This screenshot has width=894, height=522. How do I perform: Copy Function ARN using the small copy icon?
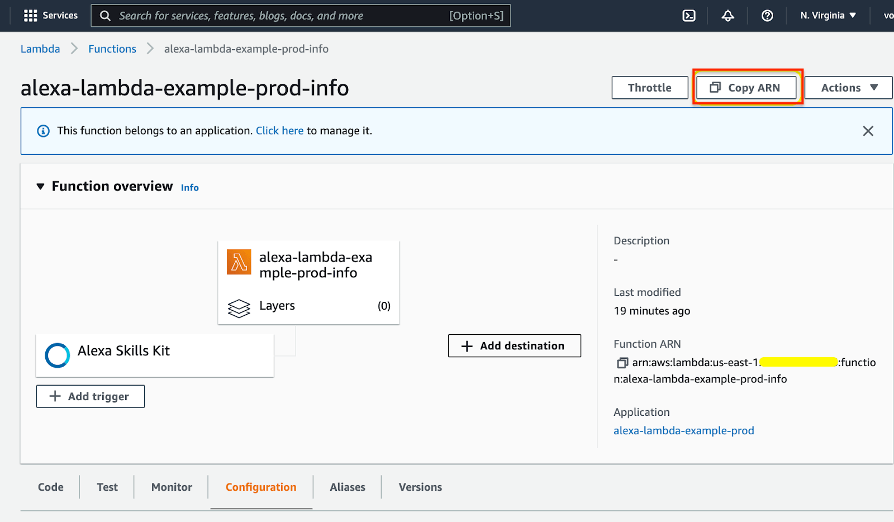click(x=622, y=363)
